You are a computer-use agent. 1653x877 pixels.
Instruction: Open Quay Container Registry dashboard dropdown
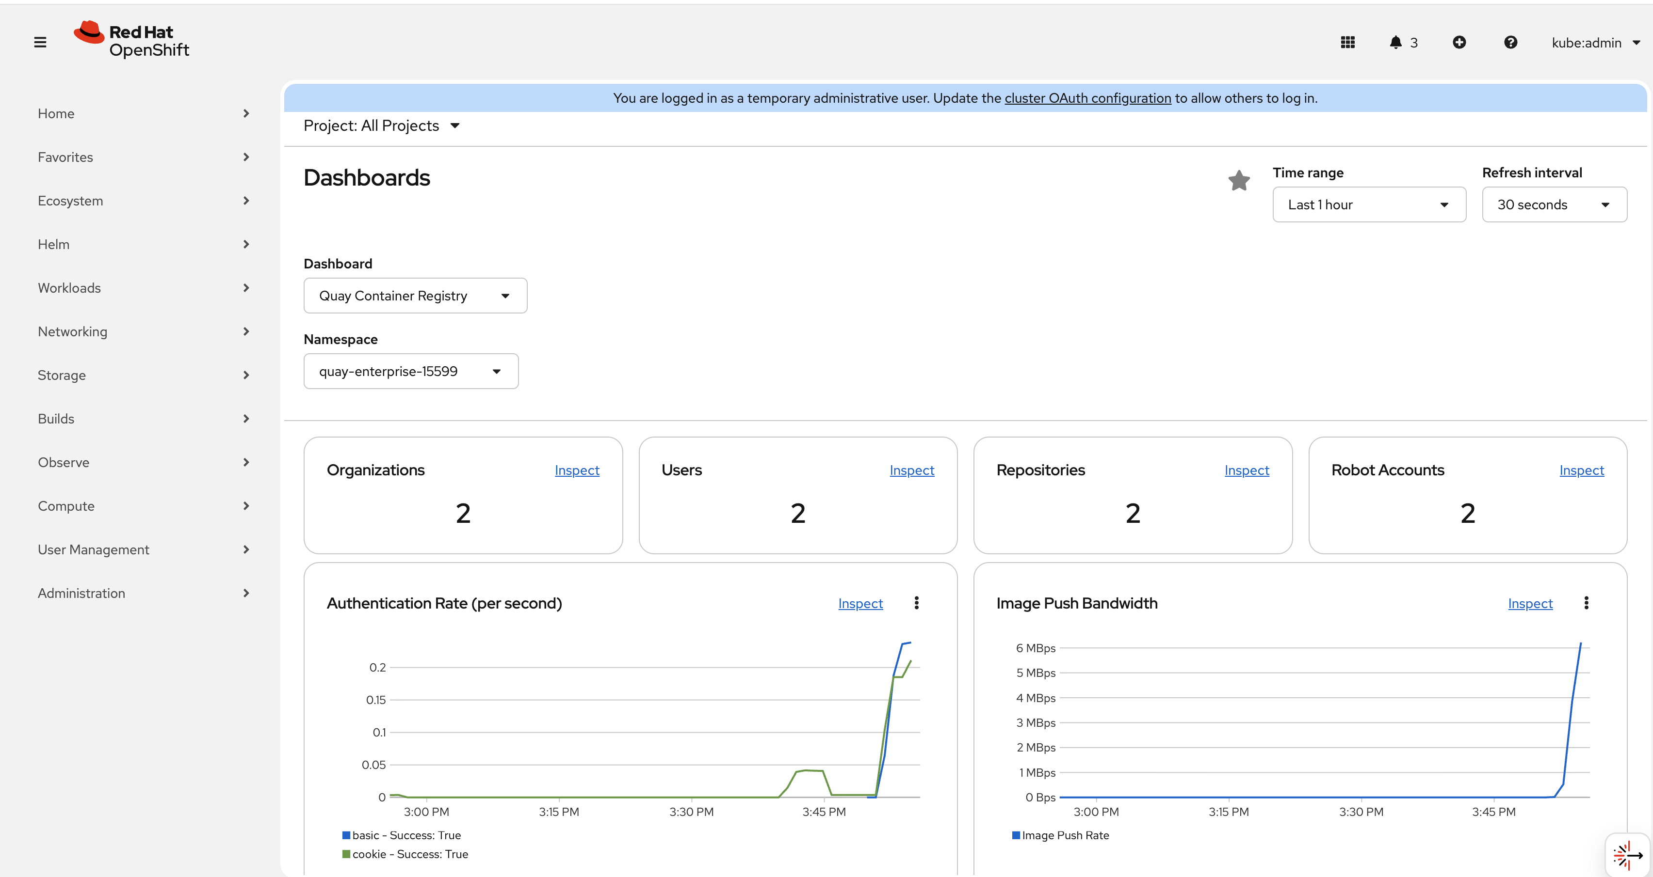click(x=415, y=296)
